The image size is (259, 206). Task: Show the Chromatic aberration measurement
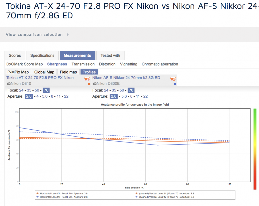coord(160,64)
